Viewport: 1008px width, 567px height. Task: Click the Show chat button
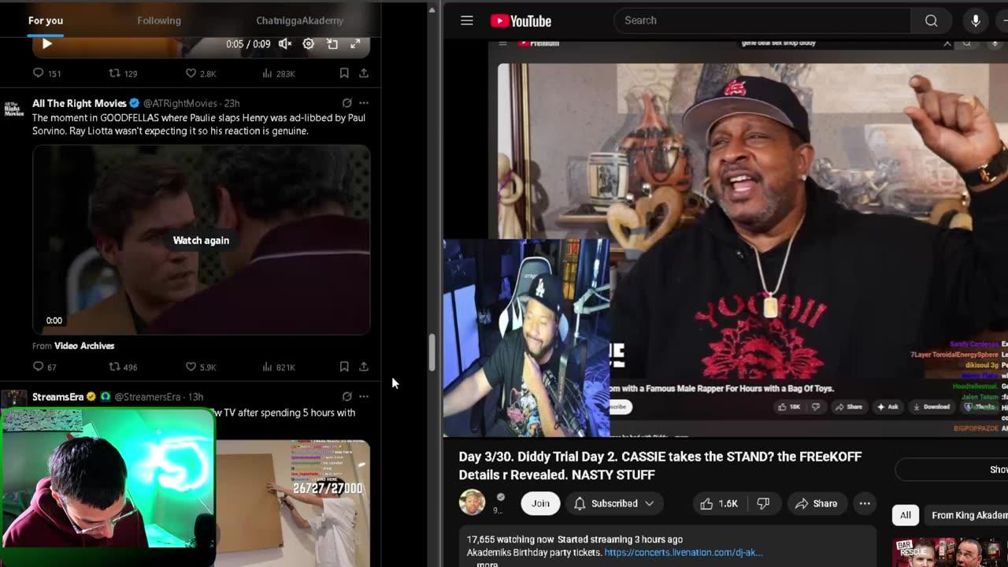pyautogui.click(x=953, y=469)
